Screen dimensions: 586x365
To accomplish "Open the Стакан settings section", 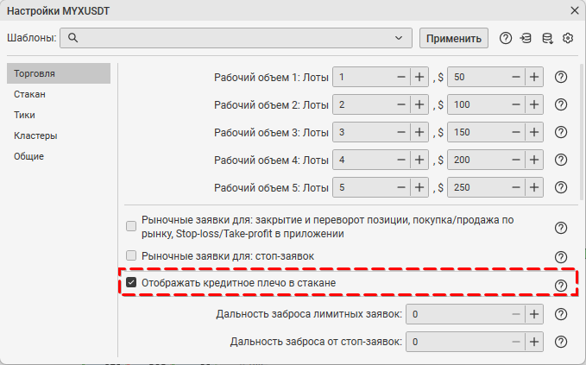I will pyautogui.click(x=59, y=94).
